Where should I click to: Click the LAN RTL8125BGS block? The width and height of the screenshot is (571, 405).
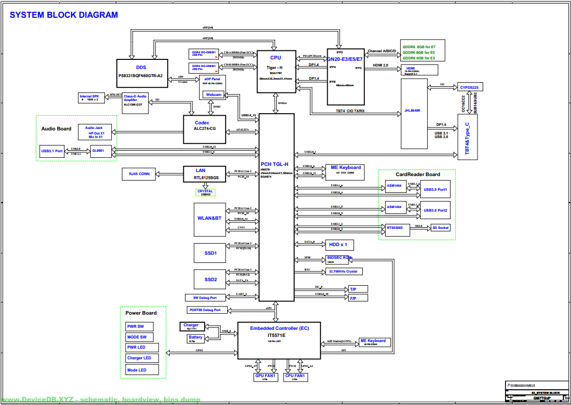[x=205, y=174]
